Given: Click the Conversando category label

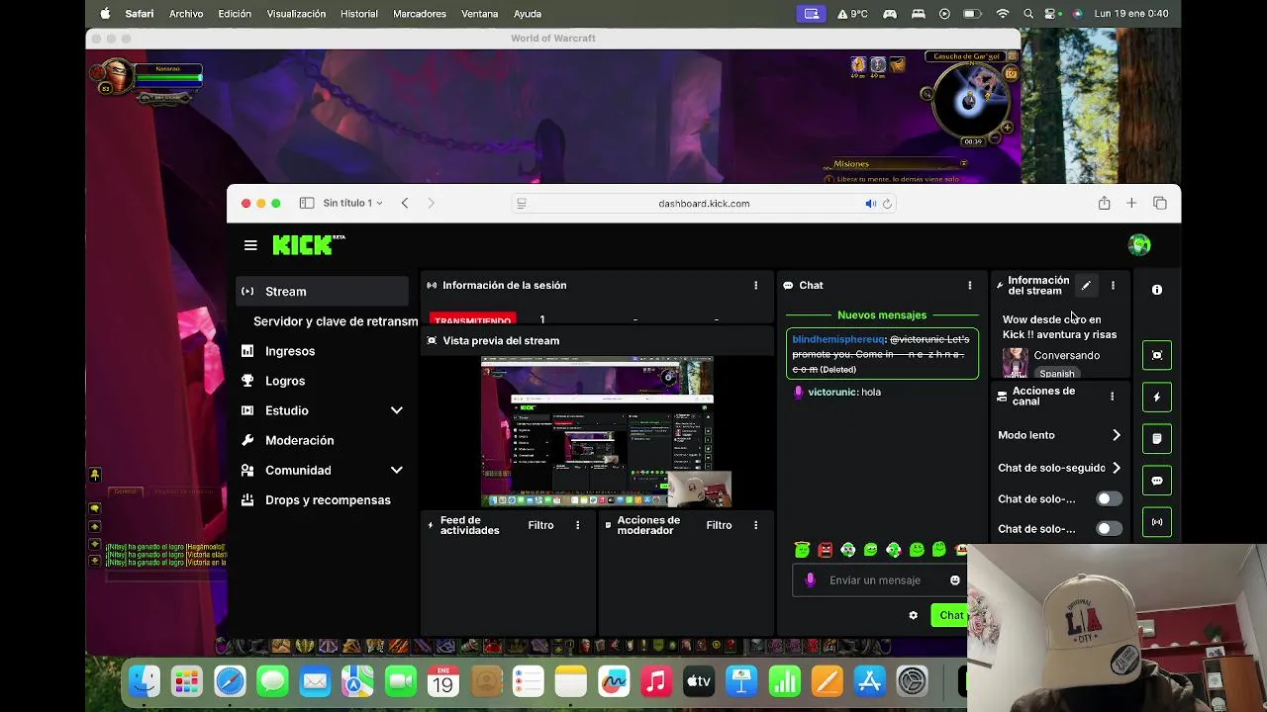Looking at the screenshot, I should click(1066, 356).
